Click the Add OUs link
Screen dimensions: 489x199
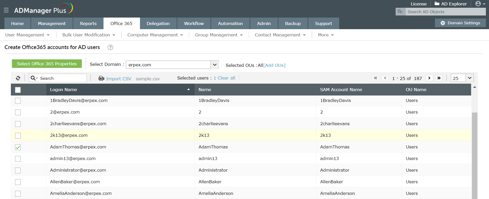[274, 65]
